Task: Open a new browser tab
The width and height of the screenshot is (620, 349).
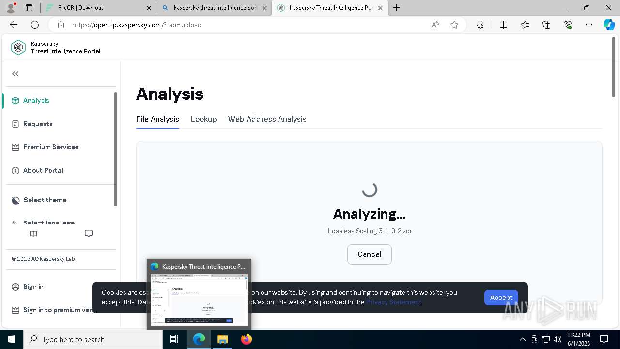Action: click(396, 8)
